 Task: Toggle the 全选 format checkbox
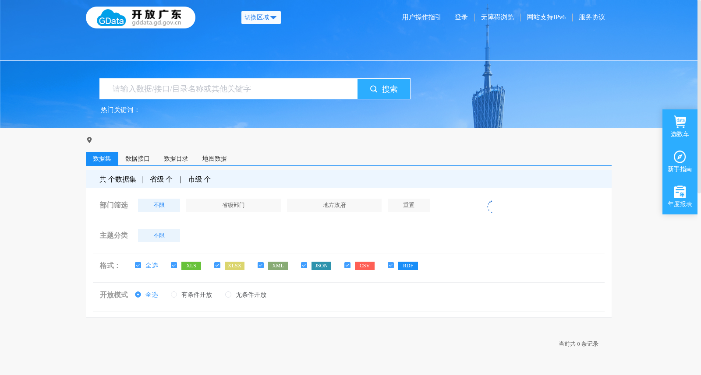[x=138, y=265]
